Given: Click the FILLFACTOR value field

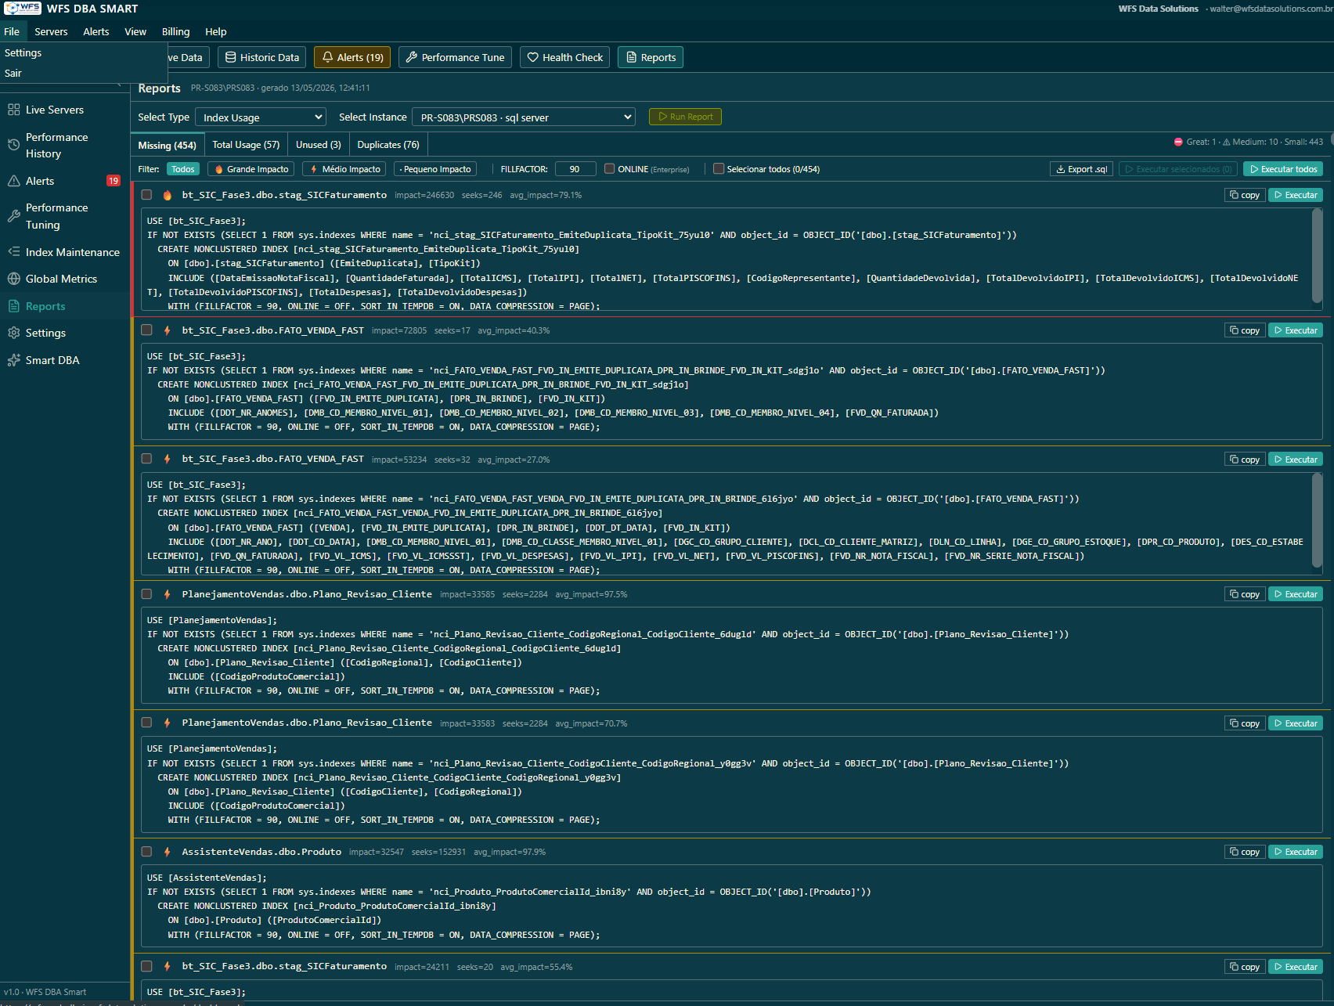Looking at the screenshot, I should (x=575, y=169).
